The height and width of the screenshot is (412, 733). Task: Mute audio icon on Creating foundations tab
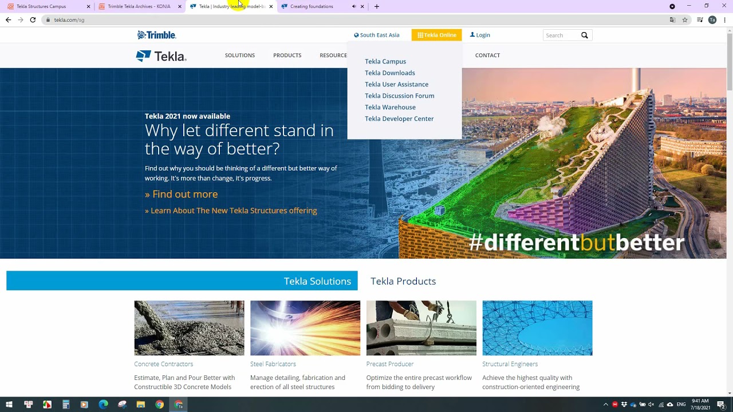[354, 6]
